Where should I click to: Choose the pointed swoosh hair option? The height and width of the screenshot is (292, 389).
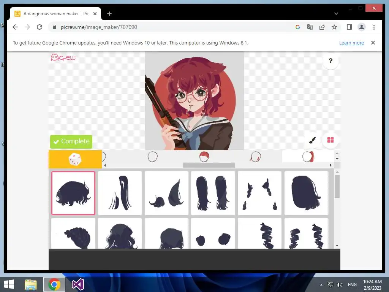(x=166, y=193)
